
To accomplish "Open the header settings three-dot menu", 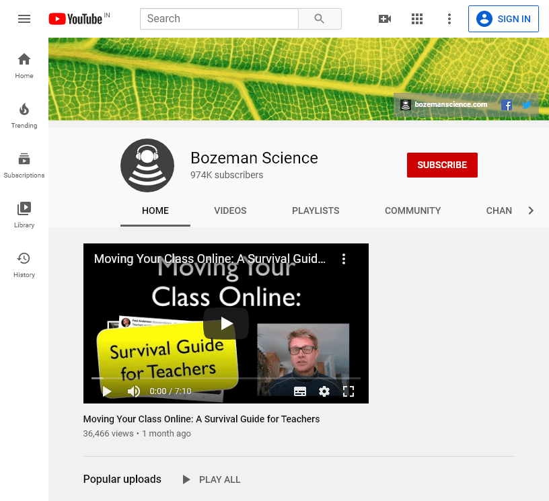I will point(449,19).
